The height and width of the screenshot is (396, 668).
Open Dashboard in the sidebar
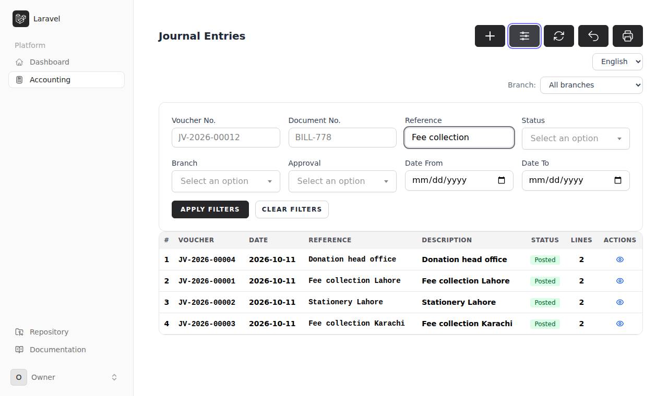click(x=66, y=62)
